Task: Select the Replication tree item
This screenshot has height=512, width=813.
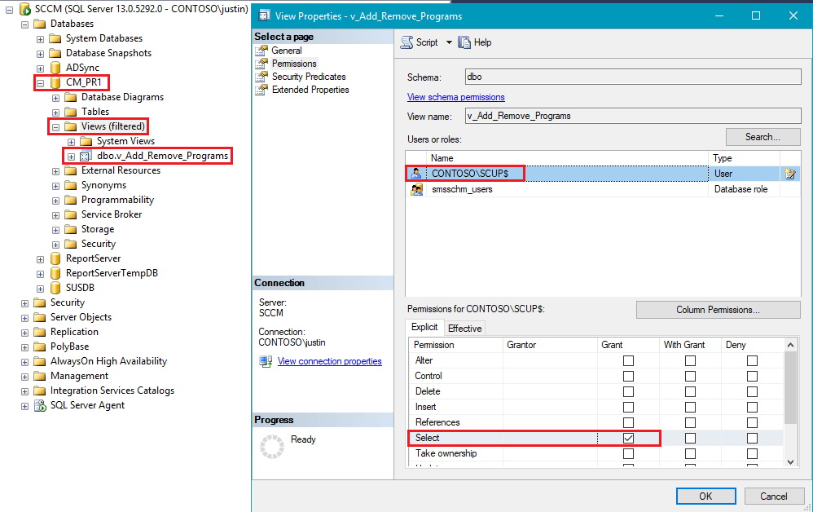Action: (x=74, y=332)
